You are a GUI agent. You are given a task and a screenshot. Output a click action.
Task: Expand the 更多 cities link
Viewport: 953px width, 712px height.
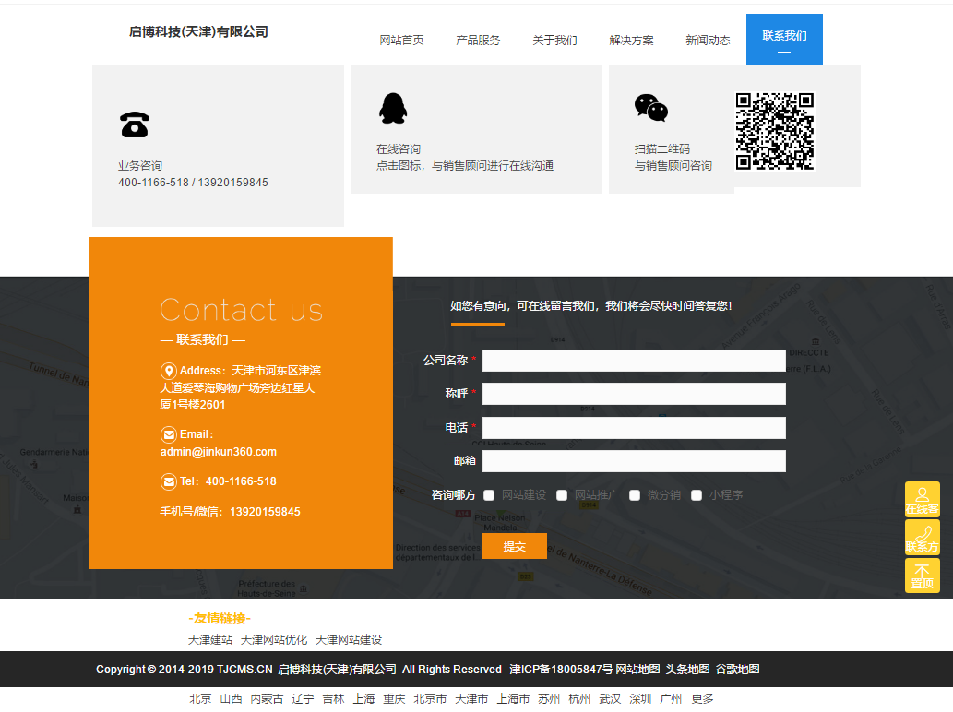coord(702,699)
